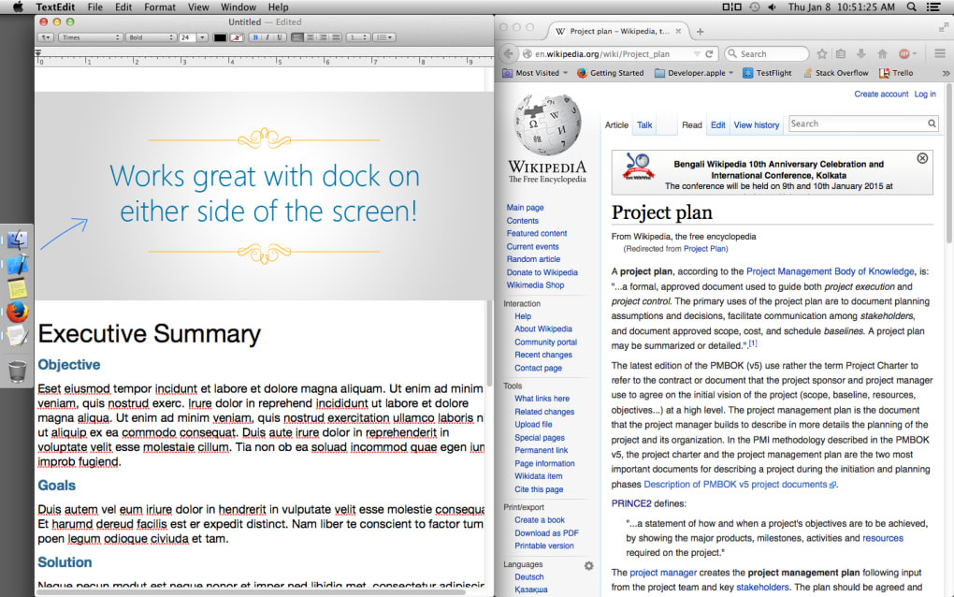Open the URL history dropdown arrow
Viewport: 954px width, 597px height.
pyautogui.click(x=697, y=53)
